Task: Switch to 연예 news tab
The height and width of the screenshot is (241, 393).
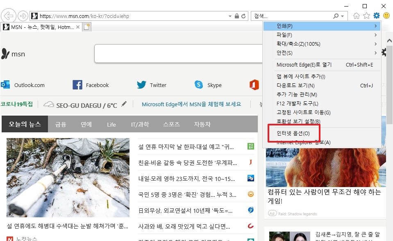Action: click(86, 124)
